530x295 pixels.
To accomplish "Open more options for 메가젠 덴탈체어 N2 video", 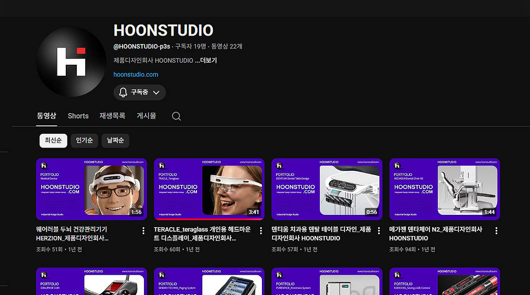I will coord(496,231).
